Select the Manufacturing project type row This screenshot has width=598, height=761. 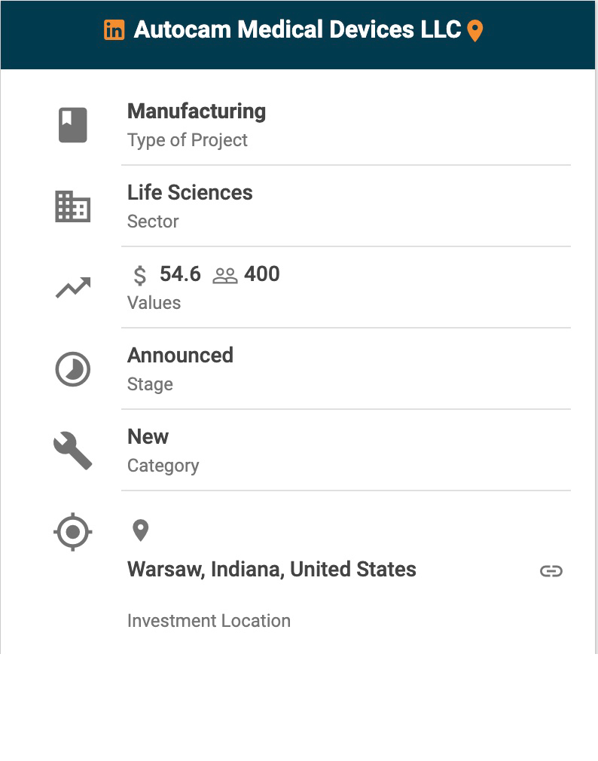(x=197, y=112)
